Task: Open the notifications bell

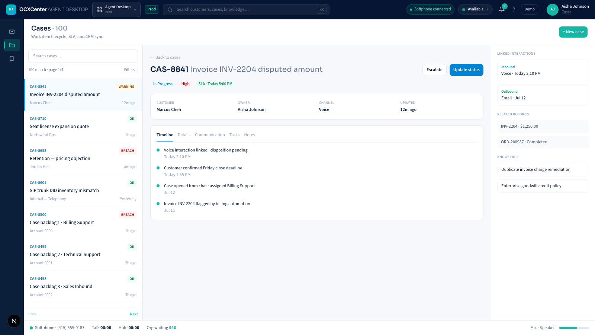Action: [x=502, y=9]
